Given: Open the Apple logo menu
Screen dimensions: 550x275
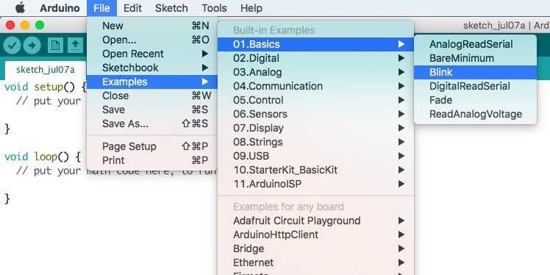Looking at the screenshot, I should tap(20, 7).
